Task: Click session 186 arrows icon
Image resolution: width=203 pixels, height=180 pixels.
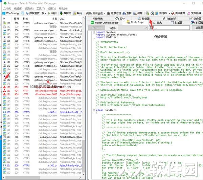Action: 4,112
